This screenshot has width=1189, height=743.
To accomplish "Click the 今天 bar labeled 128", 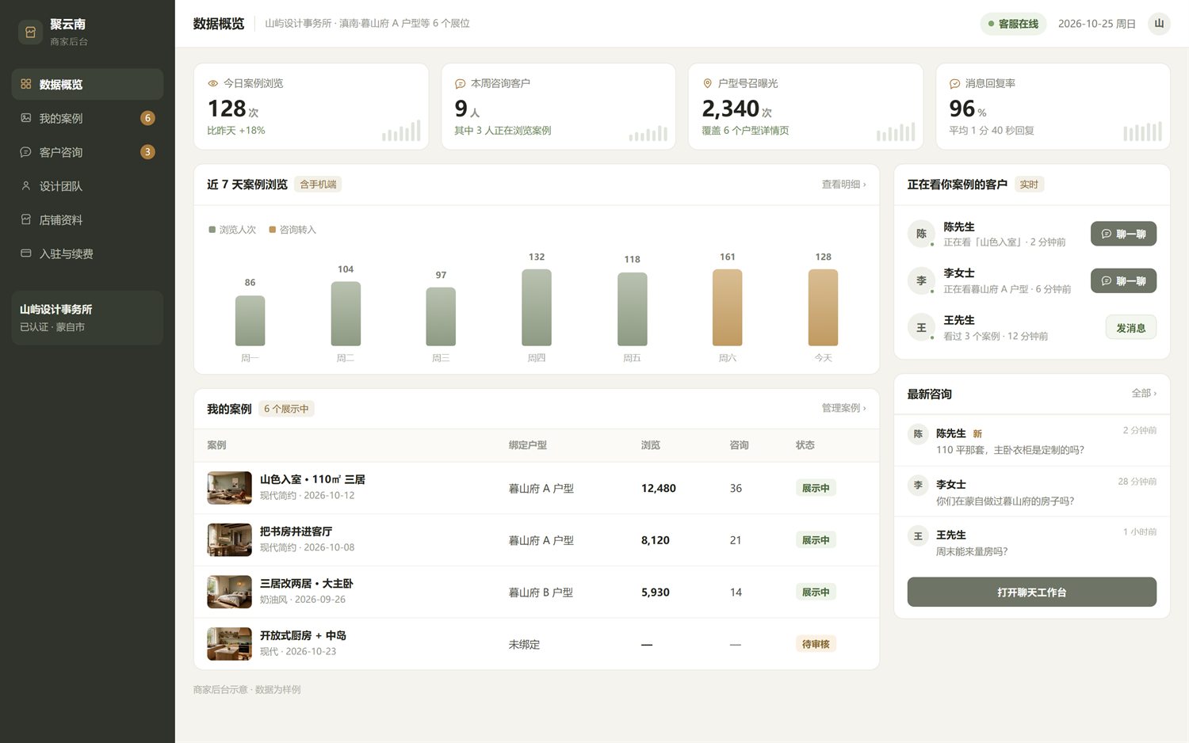I will click(x=823, y=307).
